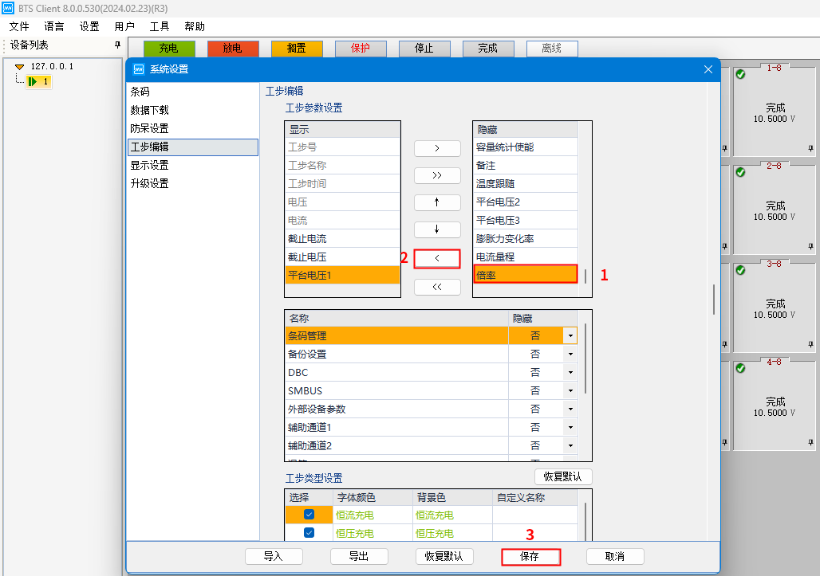Select 容量统计使能 in hidden list

pos(526,147)
